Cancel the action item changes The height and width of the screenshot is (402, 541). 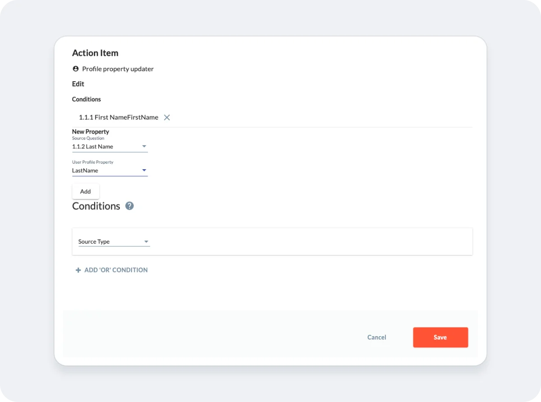(376, 337)
